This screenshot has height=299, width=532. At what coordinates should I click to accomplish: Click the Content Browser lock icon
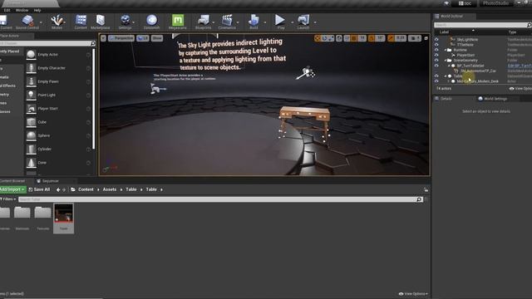tap(426, 190)
